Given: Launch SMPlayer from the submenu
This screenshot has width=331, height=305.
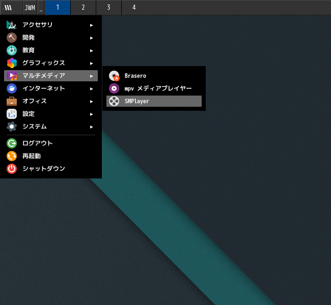Looking at the screenshot, I should click(154, 101).
